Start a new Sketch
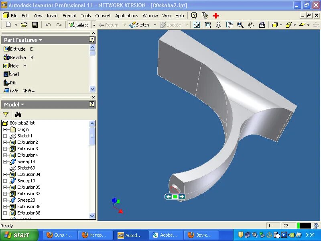 tap(140, 25)
